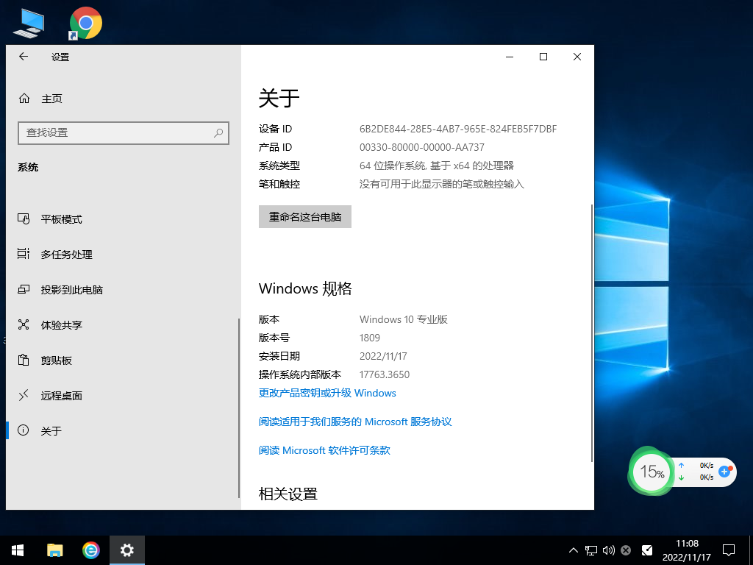
Task: Open 阅读 Microsoft 软件许可条款 link
Action: 323,450
